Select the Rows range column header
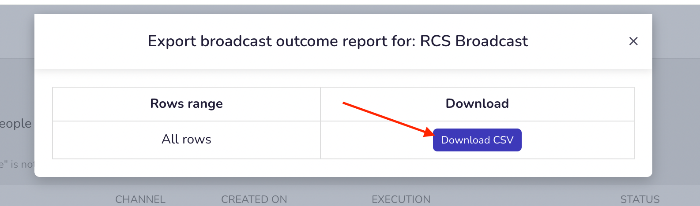The width and height of the screenshot is (700, 206). point(186,104)
